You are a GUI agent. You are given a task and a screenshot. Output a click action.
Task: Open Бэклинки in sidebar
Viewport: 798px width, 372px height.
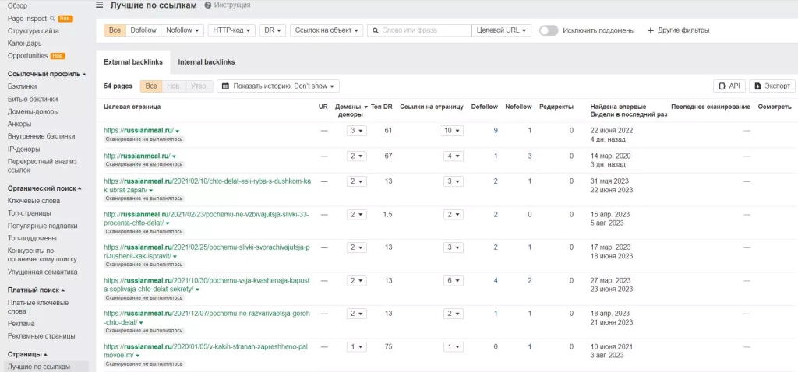click(x=22, y=86)
